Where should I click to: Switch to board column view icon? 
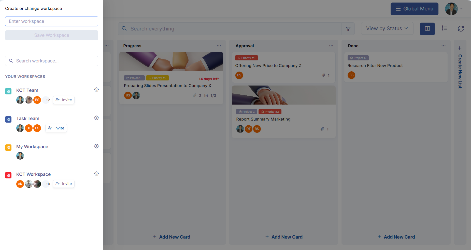tap(427, 29)
